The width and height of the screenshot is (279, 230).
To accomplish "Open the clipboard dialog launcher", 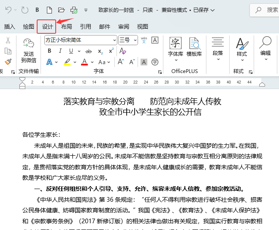I will tap(13, 72).
